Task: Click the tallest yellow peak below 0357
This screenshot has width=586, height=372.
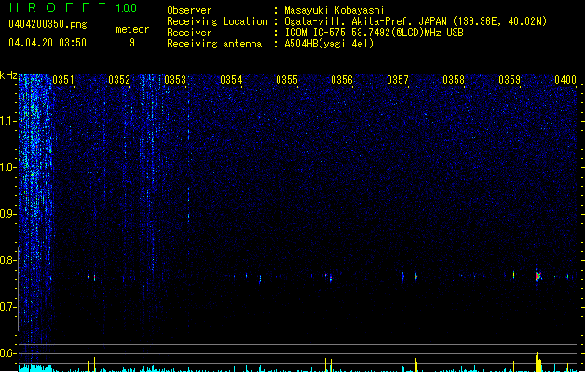Action: click(416, 363)
